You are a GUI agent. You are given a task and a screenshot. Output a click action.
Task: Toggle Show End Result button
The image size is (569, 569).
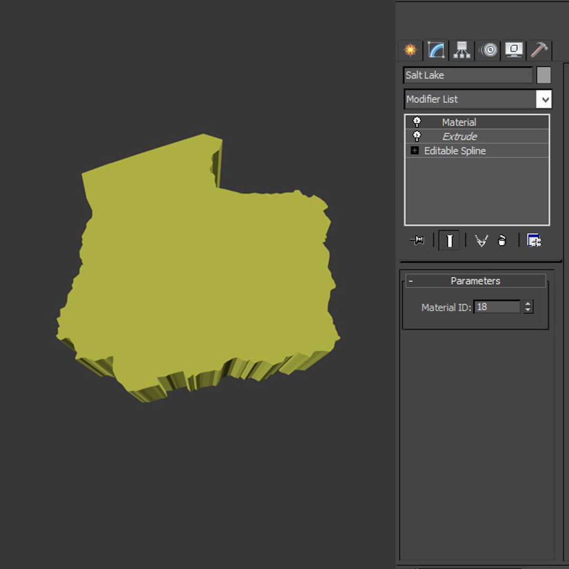pos(449,240)
